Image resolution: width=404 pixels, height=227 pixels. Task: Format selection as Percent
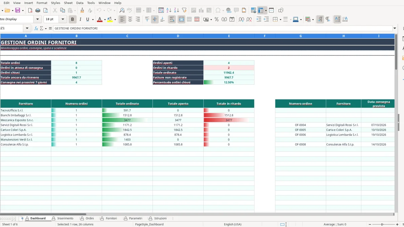[216, 20]
